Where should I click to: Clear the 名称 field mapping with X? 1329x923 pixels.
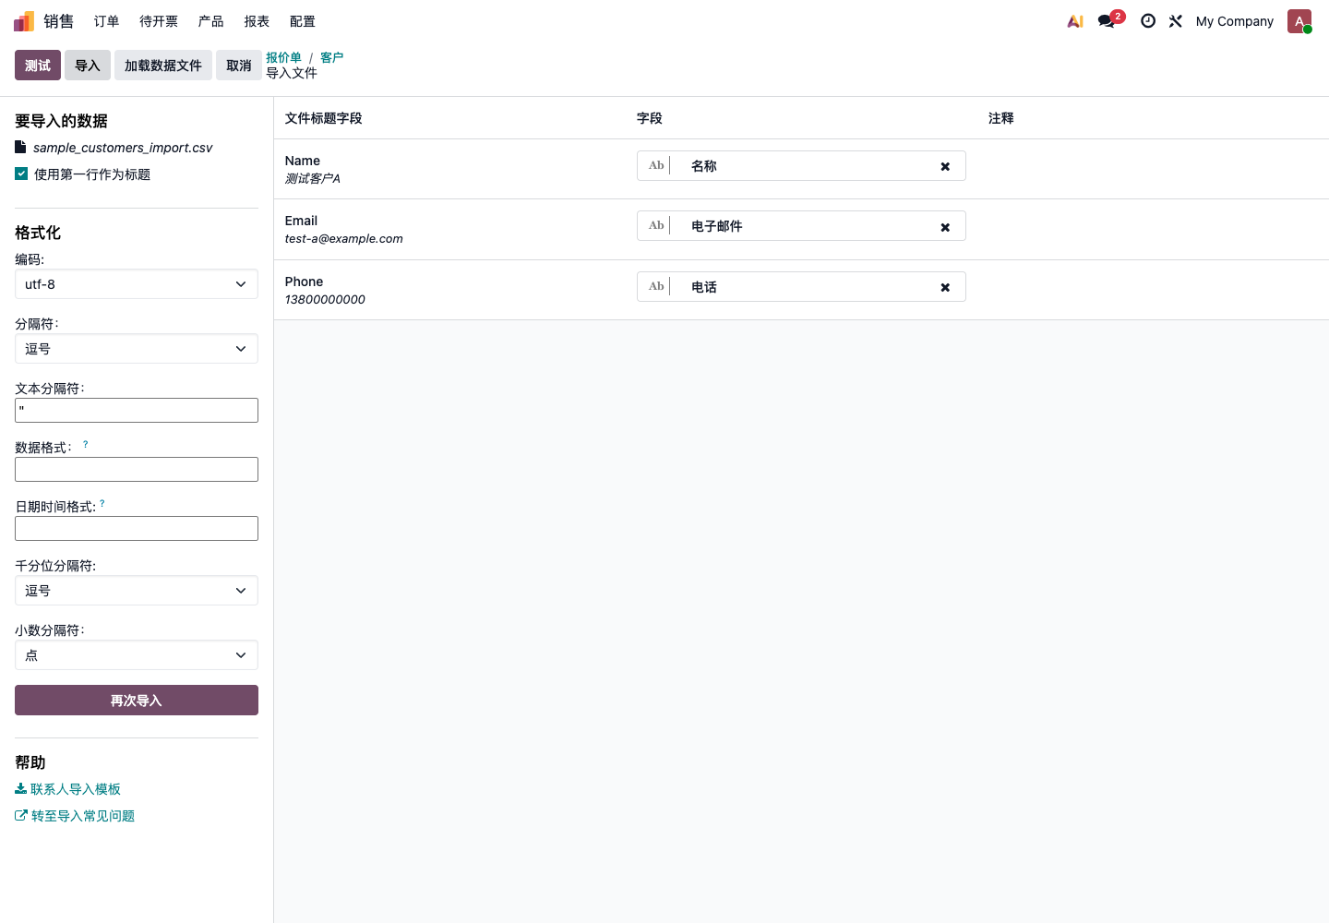(x=945, y=167)
